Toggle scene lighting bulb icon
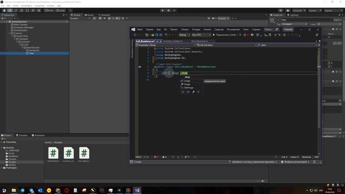 click(100, 18)
